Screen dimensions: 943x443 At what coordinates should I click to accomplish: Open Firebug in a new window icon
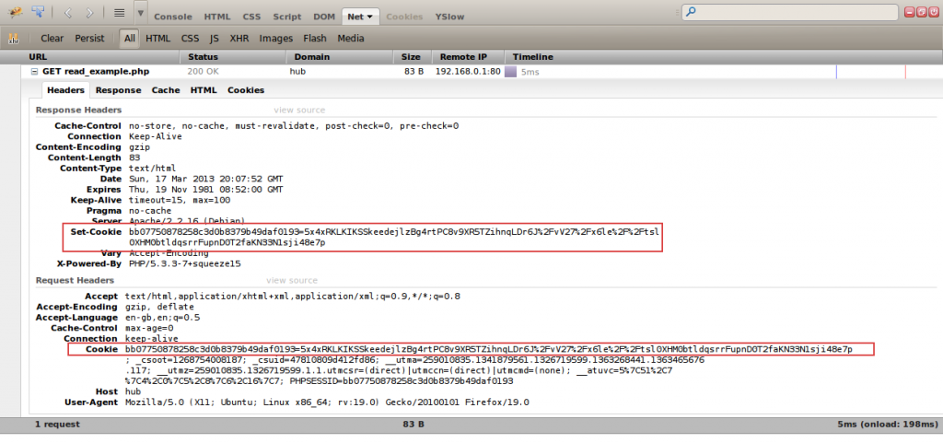pyautogui.click(x=921, y=12)
